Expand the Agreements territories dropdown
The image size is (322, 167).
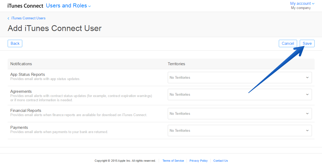click(x=240, y=95)
